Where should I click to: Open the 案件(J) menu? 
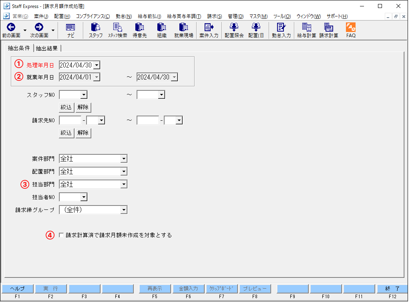click(x=41, y=16)
